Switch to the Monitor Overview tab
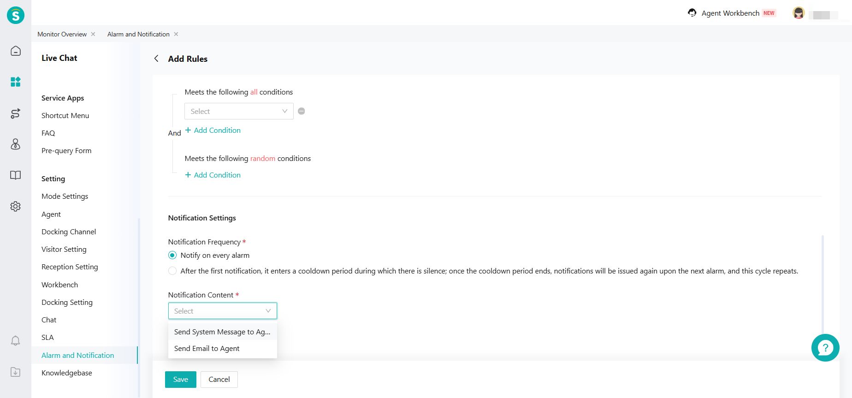 [x=62, y=34]
